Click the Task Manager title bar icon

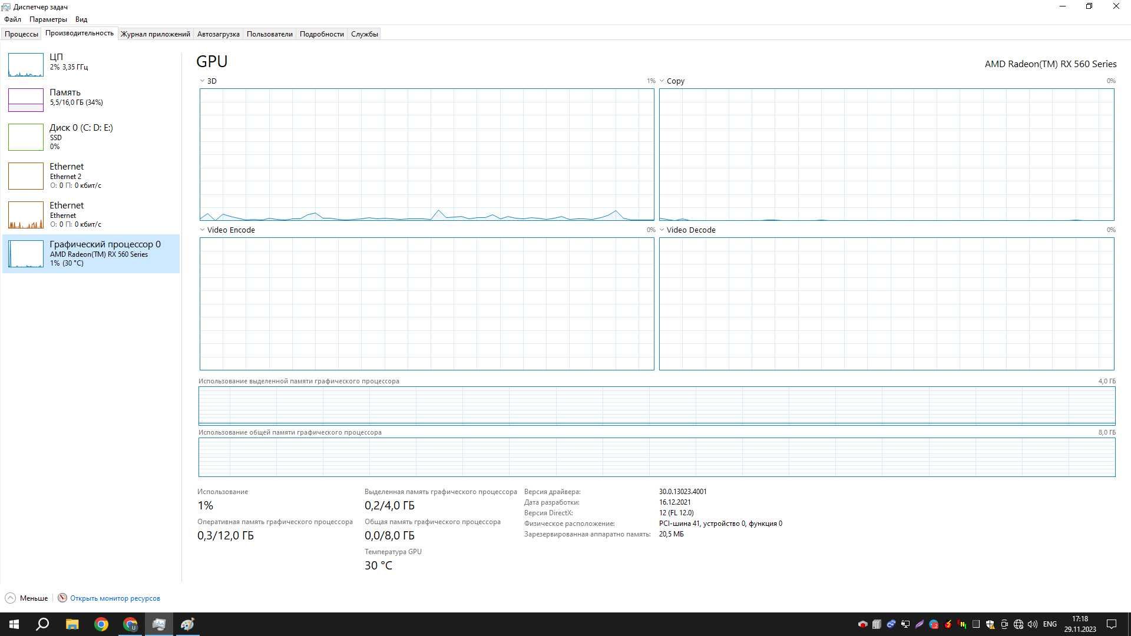click(x=6, y=7)
